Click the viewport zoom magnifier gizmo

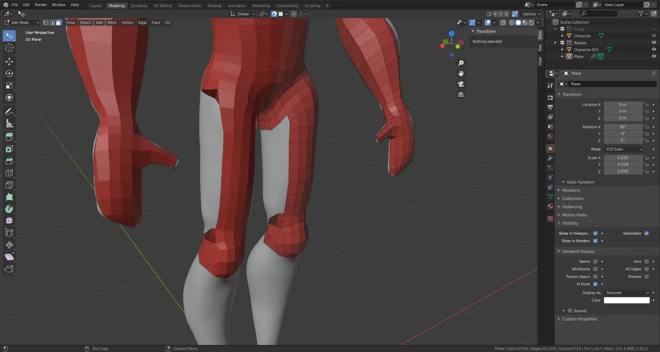(460, 63)
